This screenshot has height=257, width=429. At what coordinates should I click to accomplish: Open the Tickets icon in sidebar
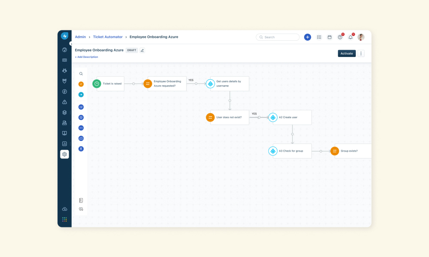pos(65,60)
